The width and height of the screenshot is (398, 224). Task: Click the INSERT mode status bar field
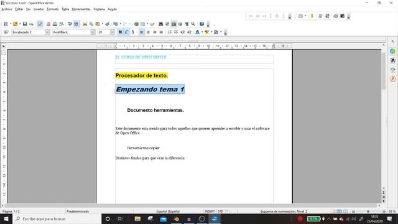point(210,212)
